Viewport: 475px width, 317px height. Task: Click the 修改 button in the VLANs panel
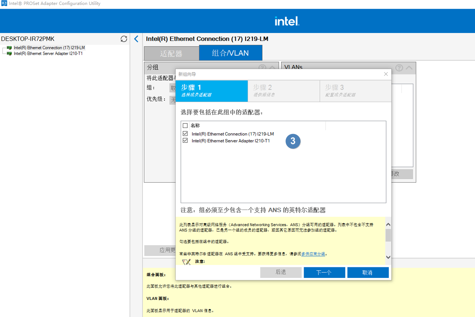(402, 174)
